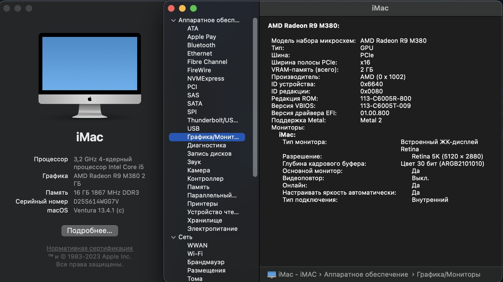
Task: Click Графика/Мониторы in path bar
Action: click(x=449, y=274)
